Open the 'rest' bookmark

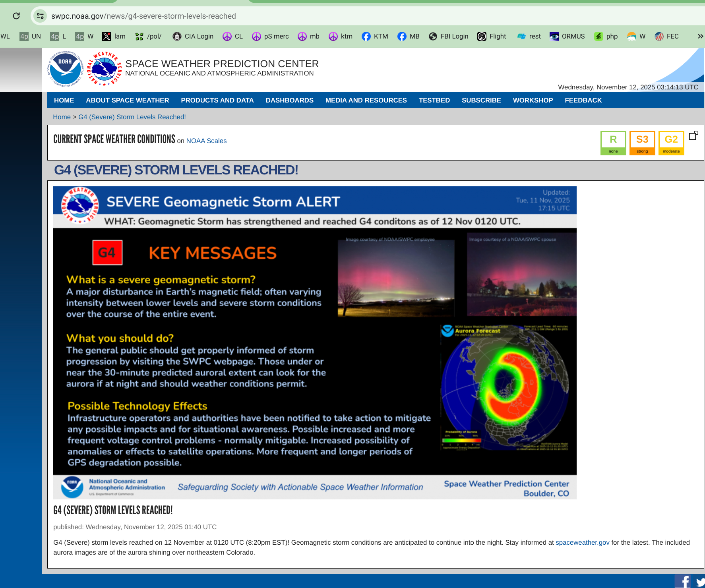[529, 37]
